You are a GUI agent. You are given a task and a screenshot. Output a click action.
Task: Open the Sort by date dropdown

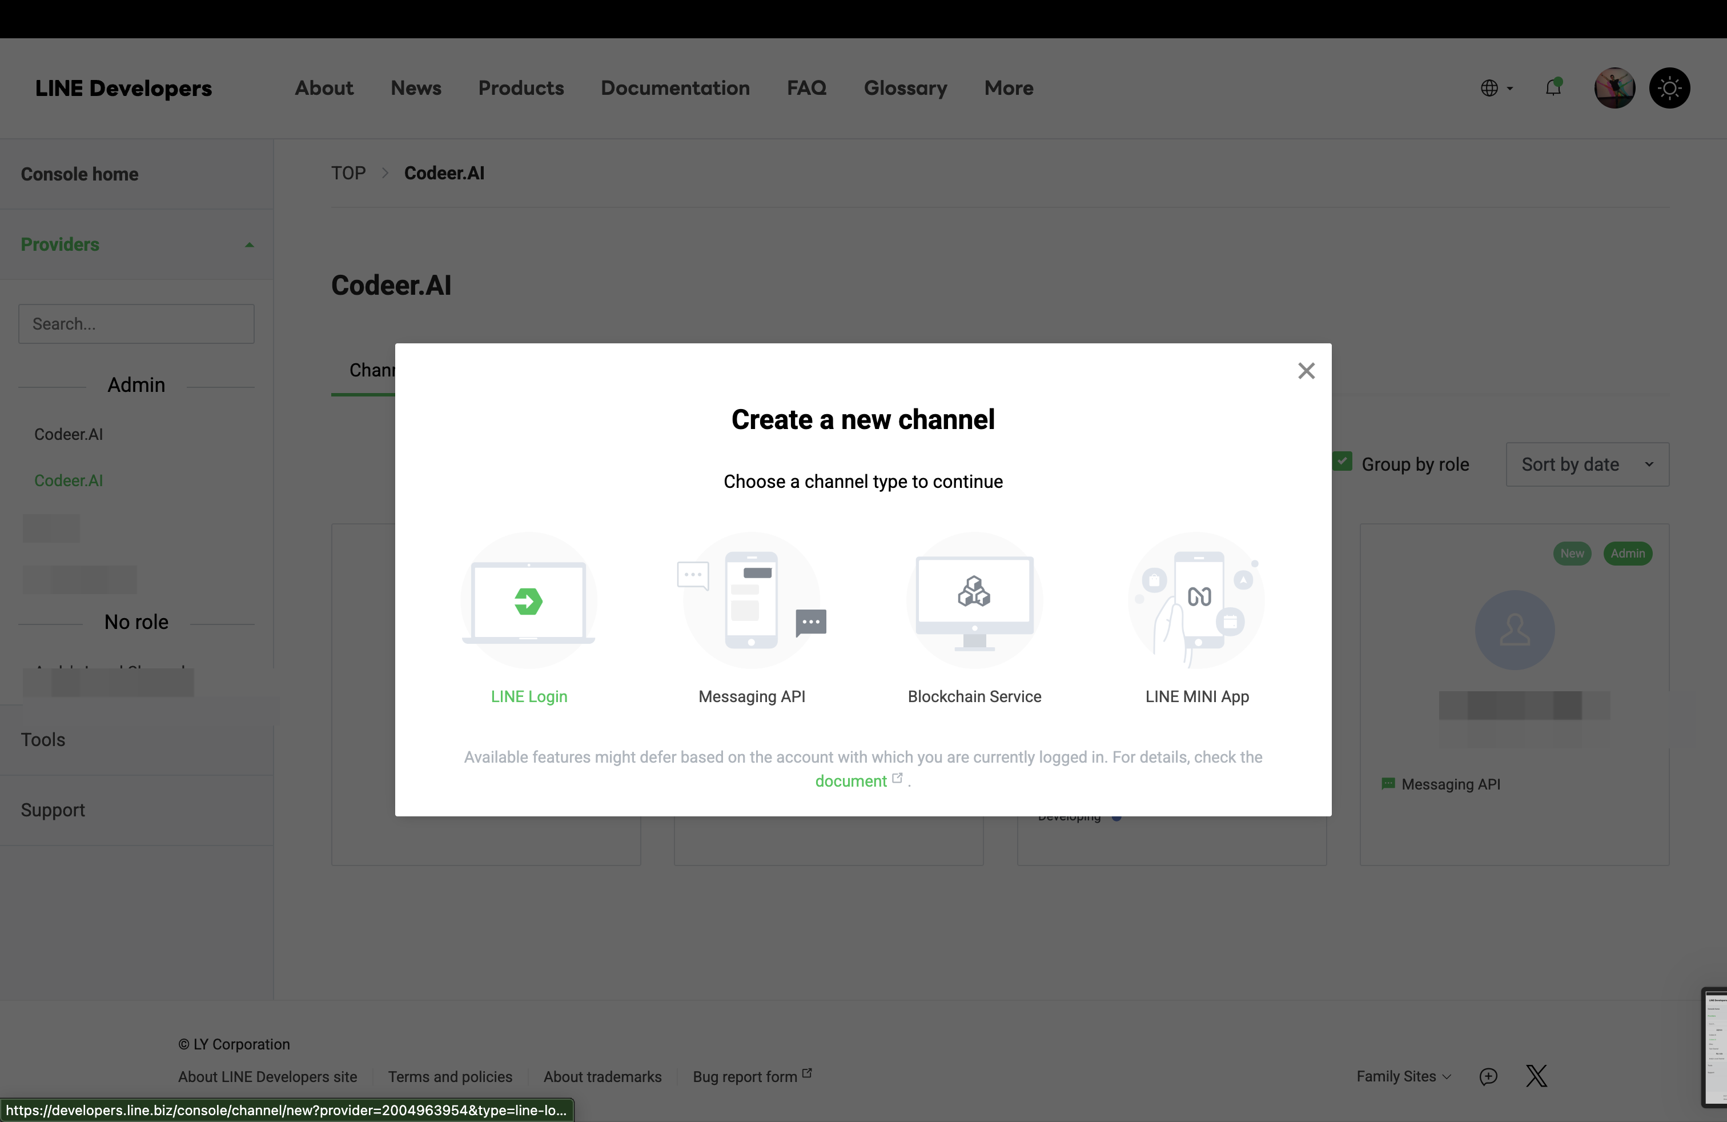(1587, 464)
